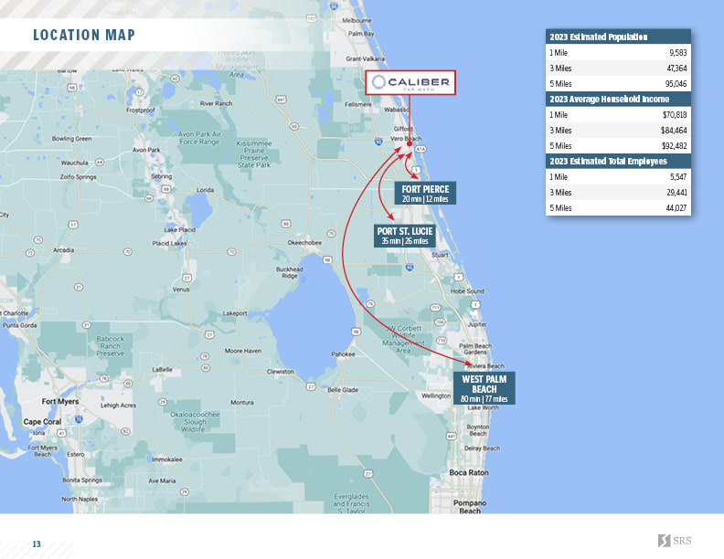The image size is (724, 559).
Task: Click the Wauchula map label
Action: [74, 163]
